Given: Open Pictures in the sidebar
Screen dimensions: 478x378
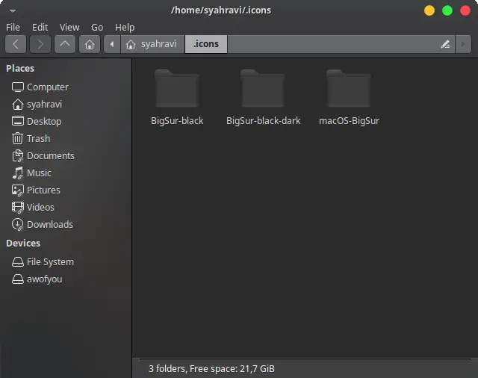Looking at the screenshot, I should 36,190.
